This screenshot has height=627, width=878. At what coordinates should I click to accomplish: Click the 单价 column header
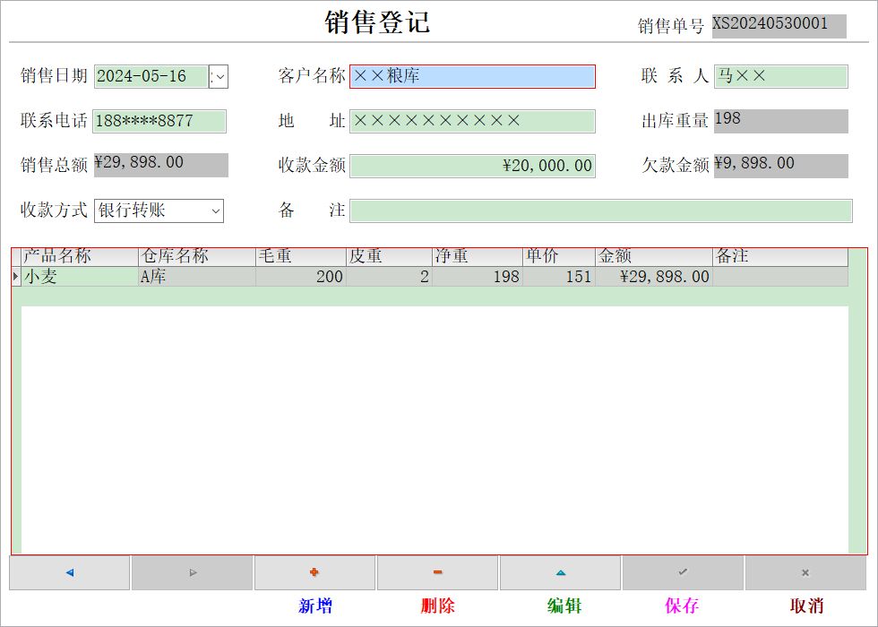point(559,257)
